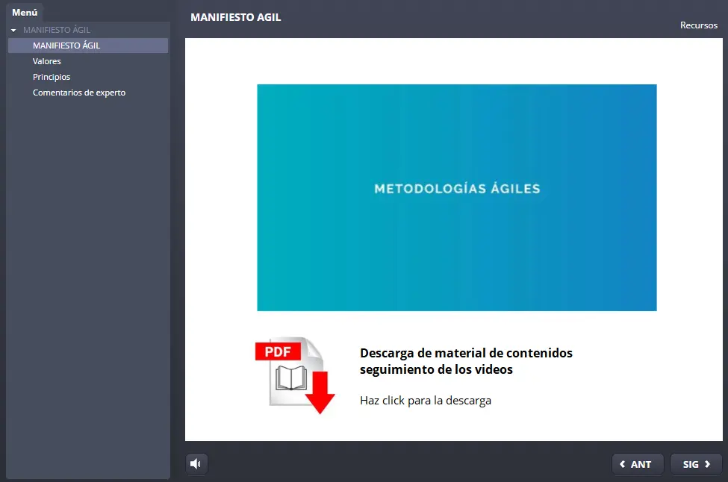Click the open book symbol on the document icon
The width and height of the screenshot is (728, 482).
(292, 378)
